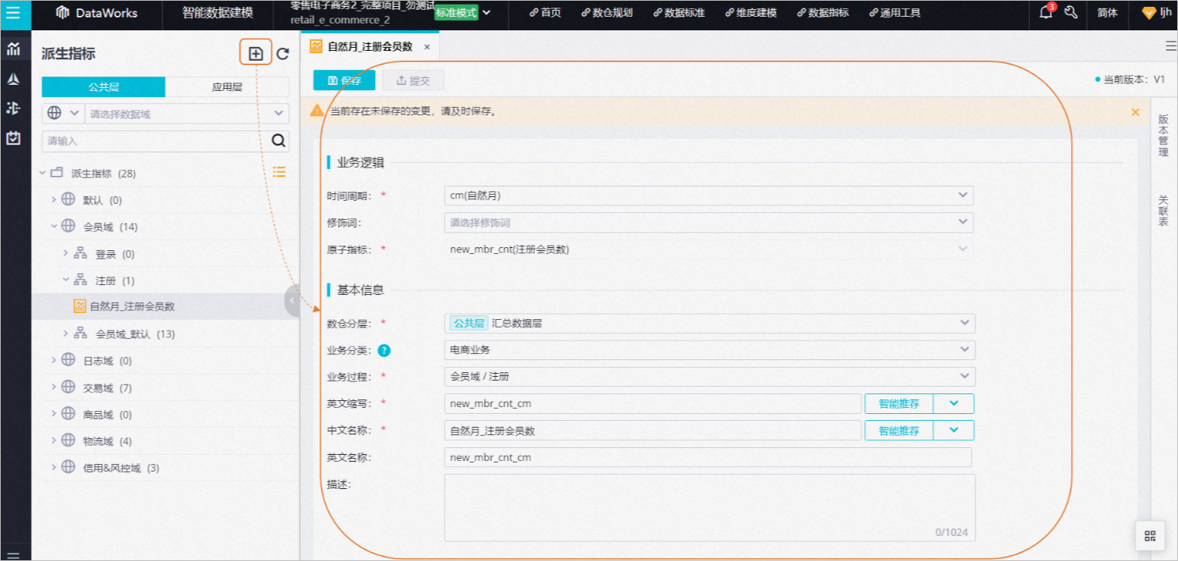1178x561 pixels.
Task: Expand the 登录 (0) node
Action: click(66, 253)
